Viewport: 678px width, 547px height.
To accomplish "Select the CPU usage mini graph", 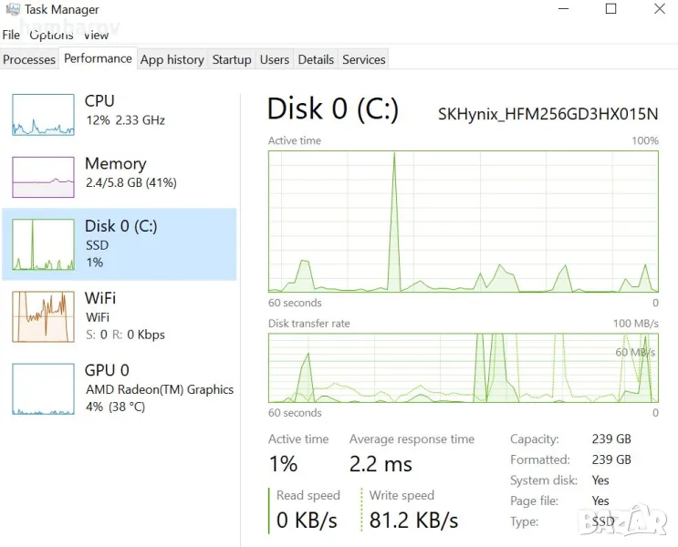I will (x=43, y=115).
